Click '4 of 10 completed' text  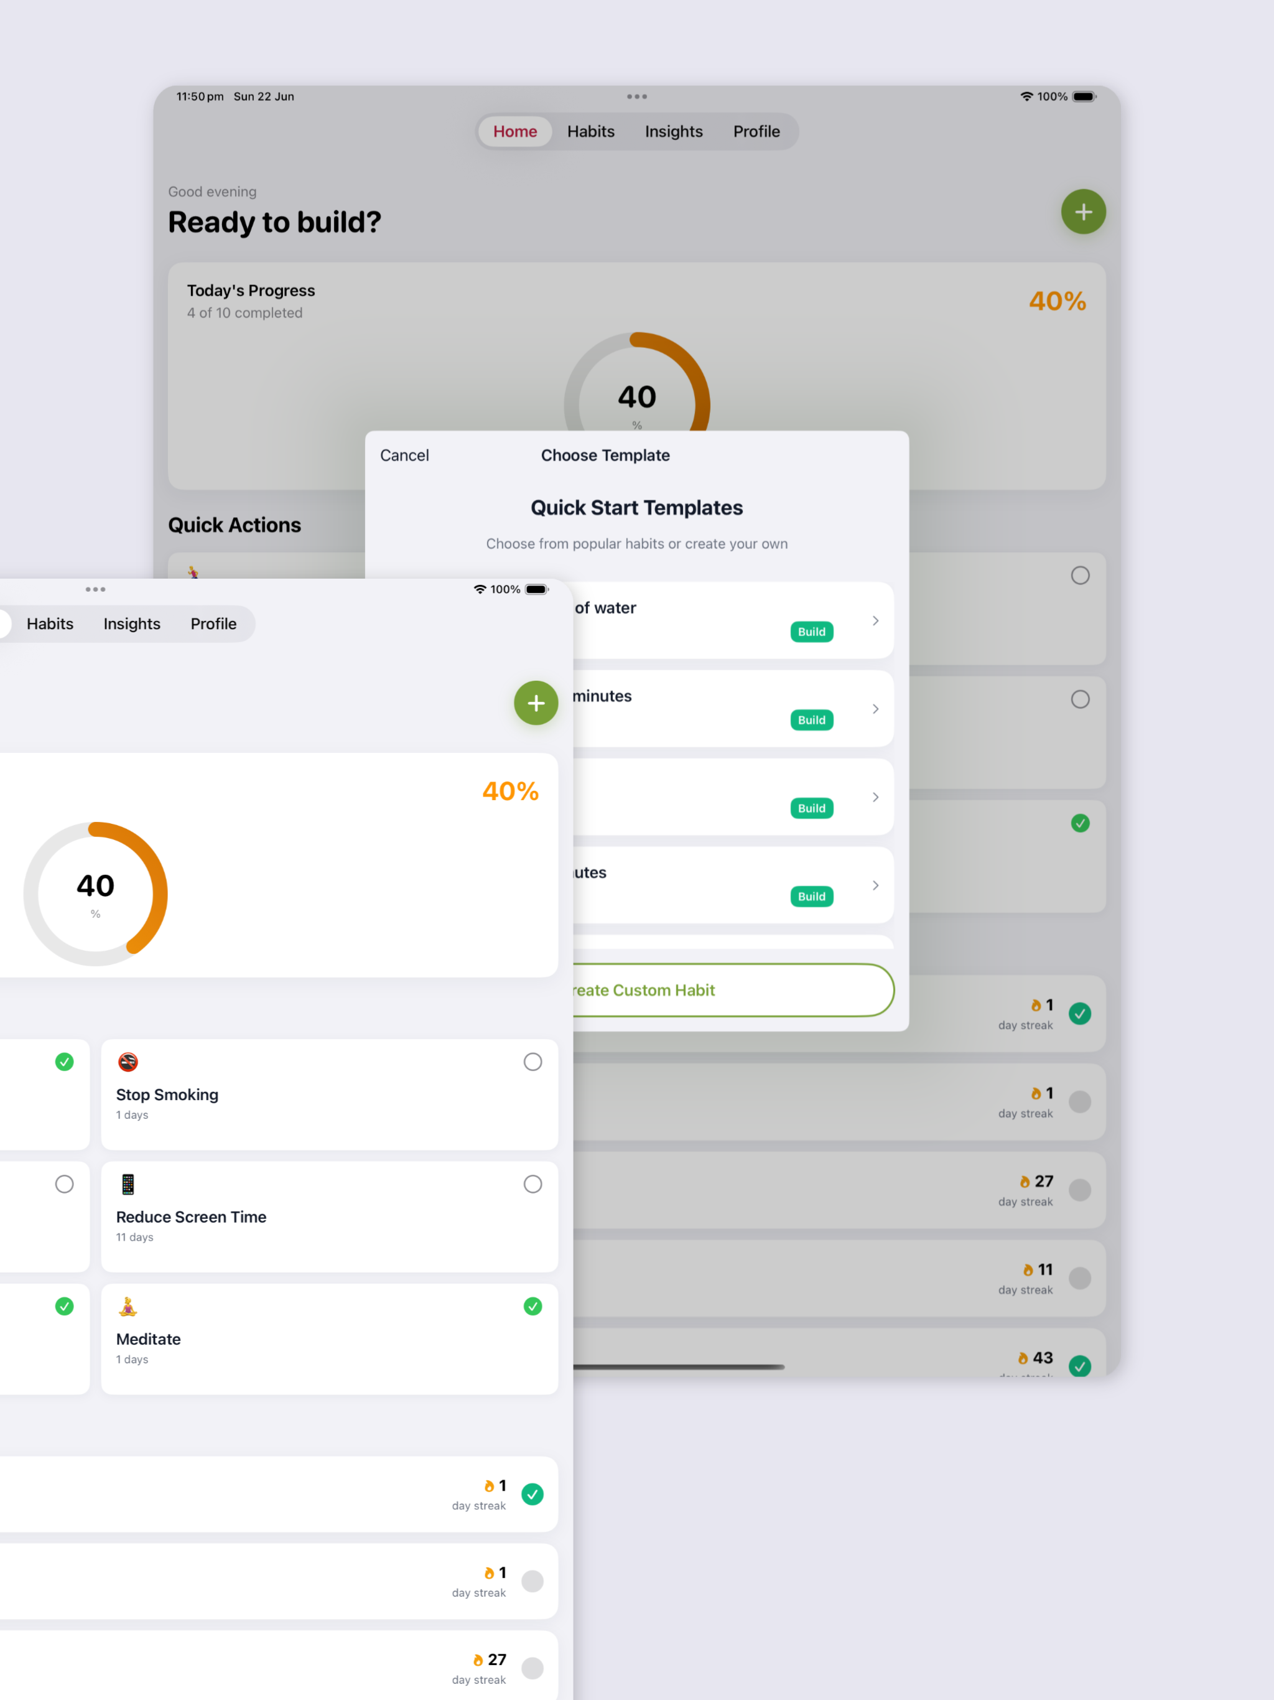pos(244,313)
